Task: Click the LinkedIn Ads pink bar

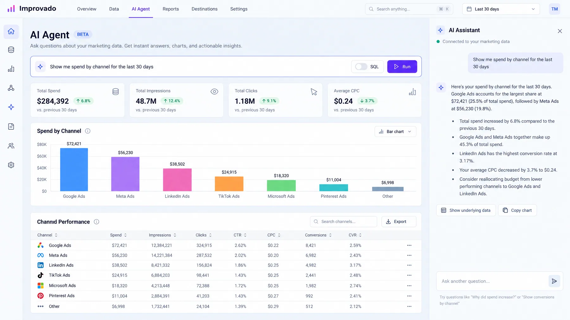Action: tap(177, 180)
